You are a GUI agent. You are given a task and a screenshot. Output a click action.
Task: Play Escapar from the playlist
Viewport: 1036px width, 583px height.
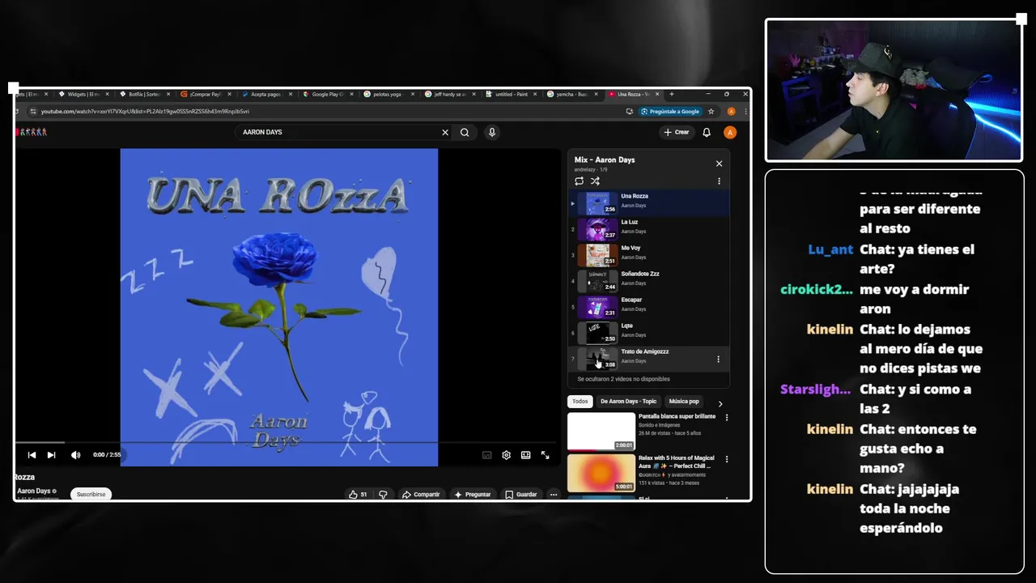tap(649, 306)
